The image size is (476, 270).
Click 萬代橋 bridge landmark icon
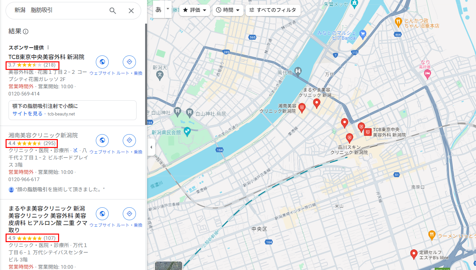298,71
